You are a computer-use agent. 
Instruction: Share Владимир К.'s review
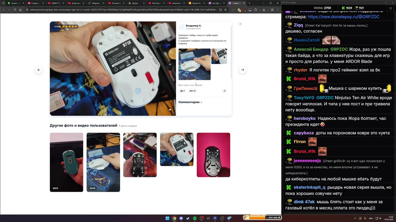[225, 91]
